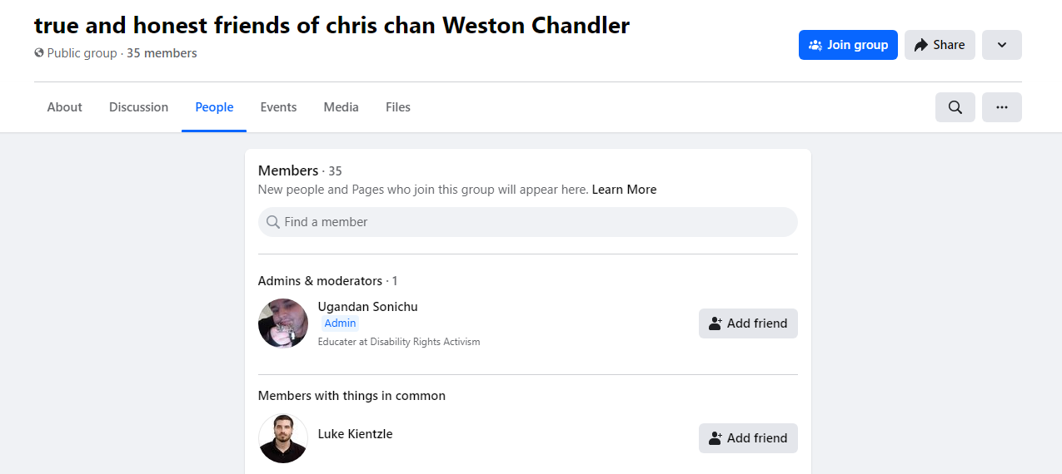Image resolution: width=1062 pixels, height=474 pixels.
Task: Open the Media tab
Action: (342, 107)
